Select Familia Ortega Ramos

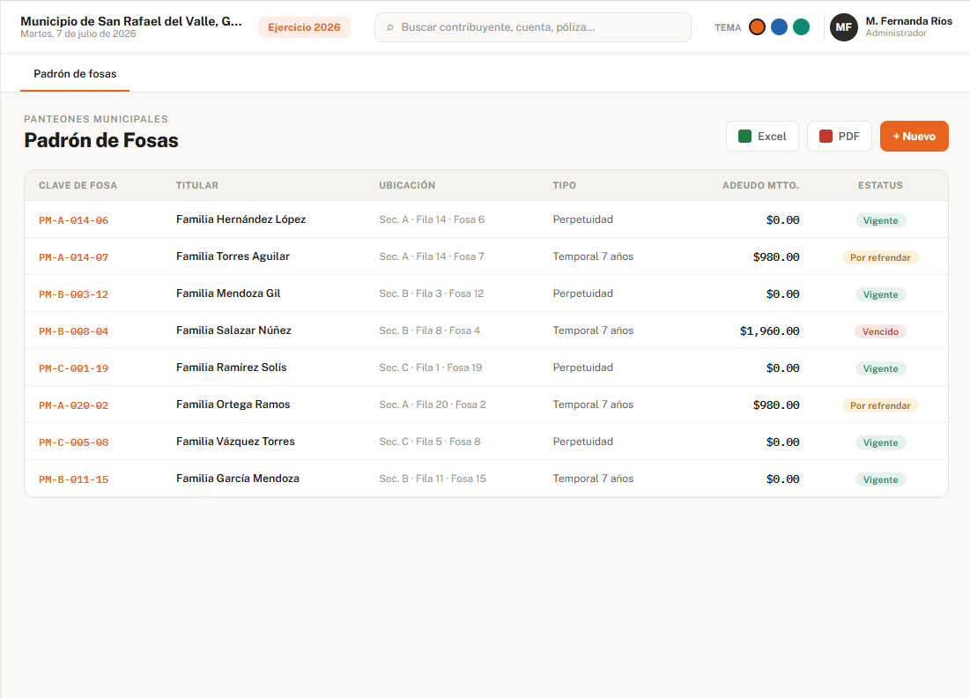[x=233, y=405]
